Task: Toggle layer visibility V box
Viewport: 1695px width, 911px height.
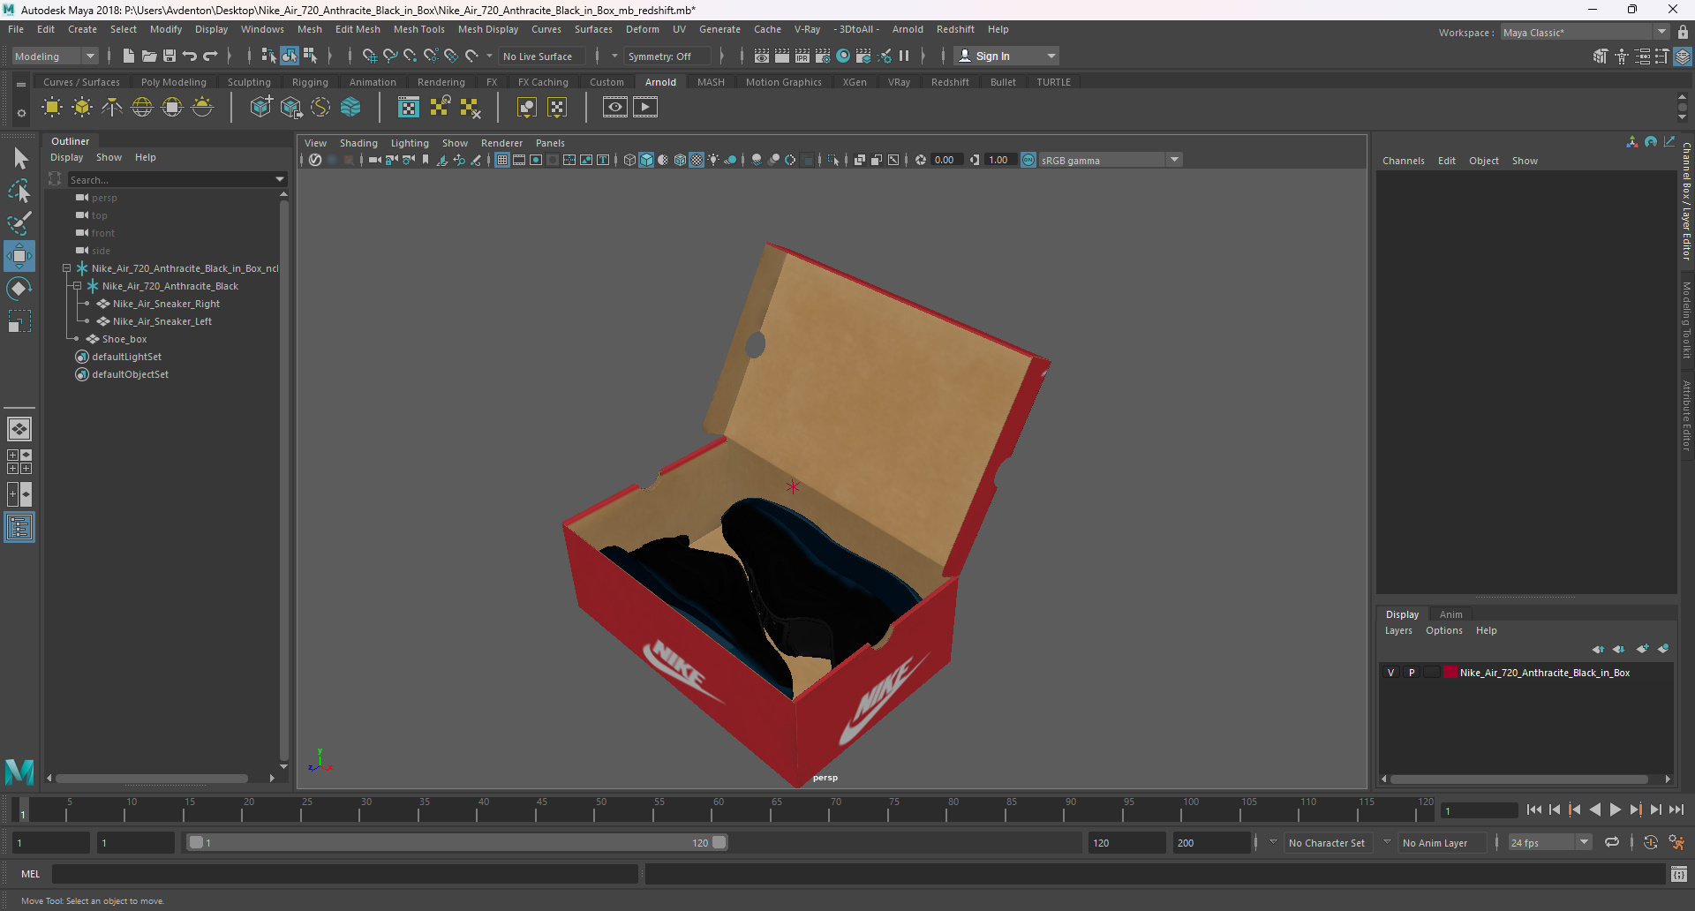Action: tap(1391, 673)
